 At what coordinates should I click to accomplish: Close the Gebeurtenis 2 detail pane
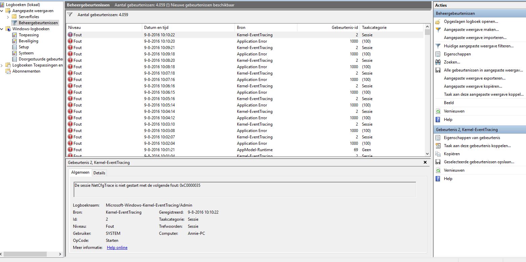[425, 162]
